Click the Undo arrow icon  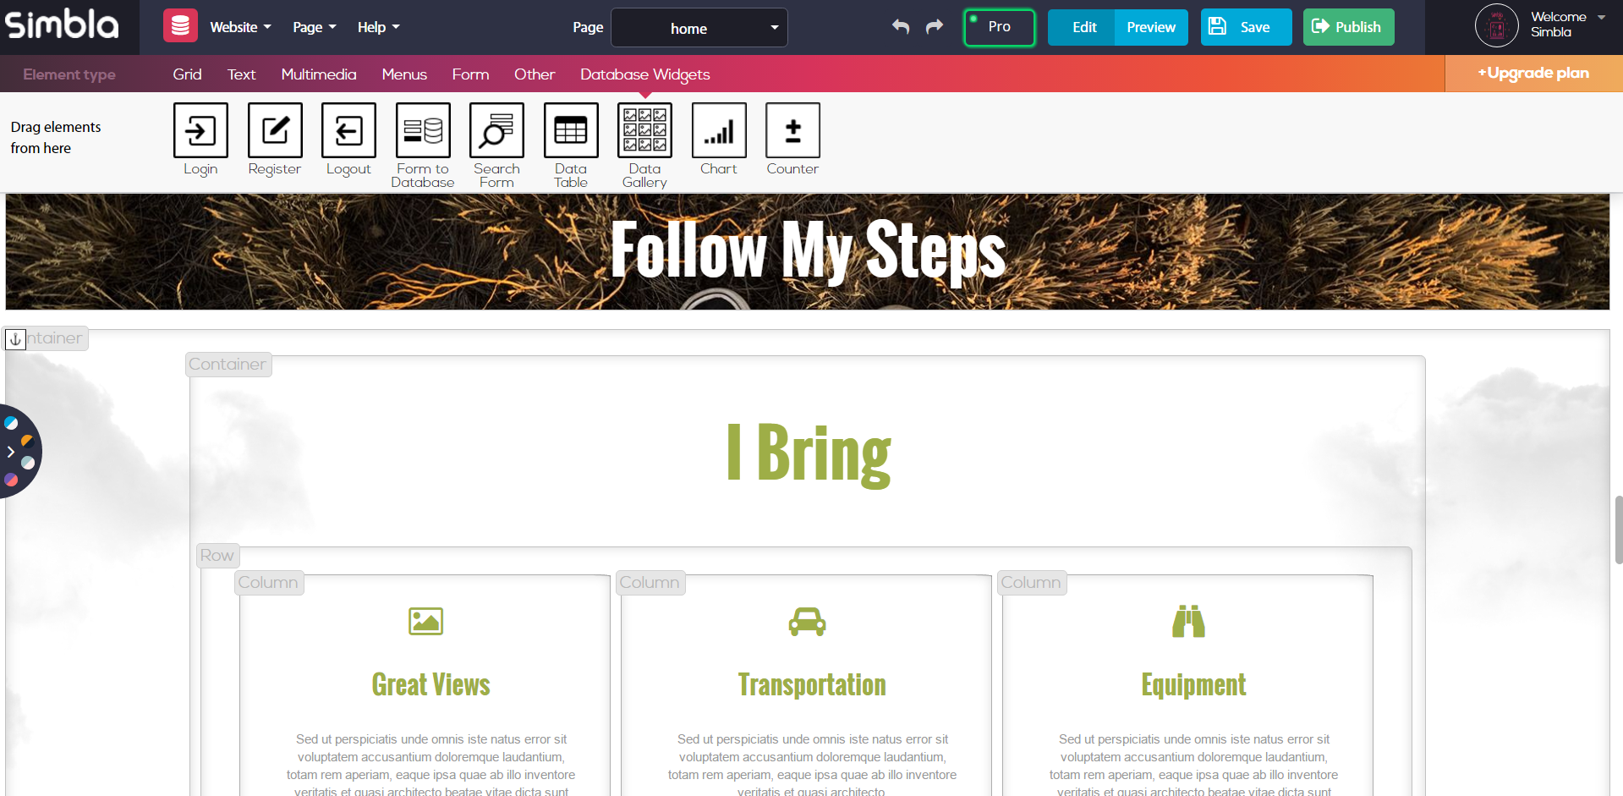tap(900, 27)
